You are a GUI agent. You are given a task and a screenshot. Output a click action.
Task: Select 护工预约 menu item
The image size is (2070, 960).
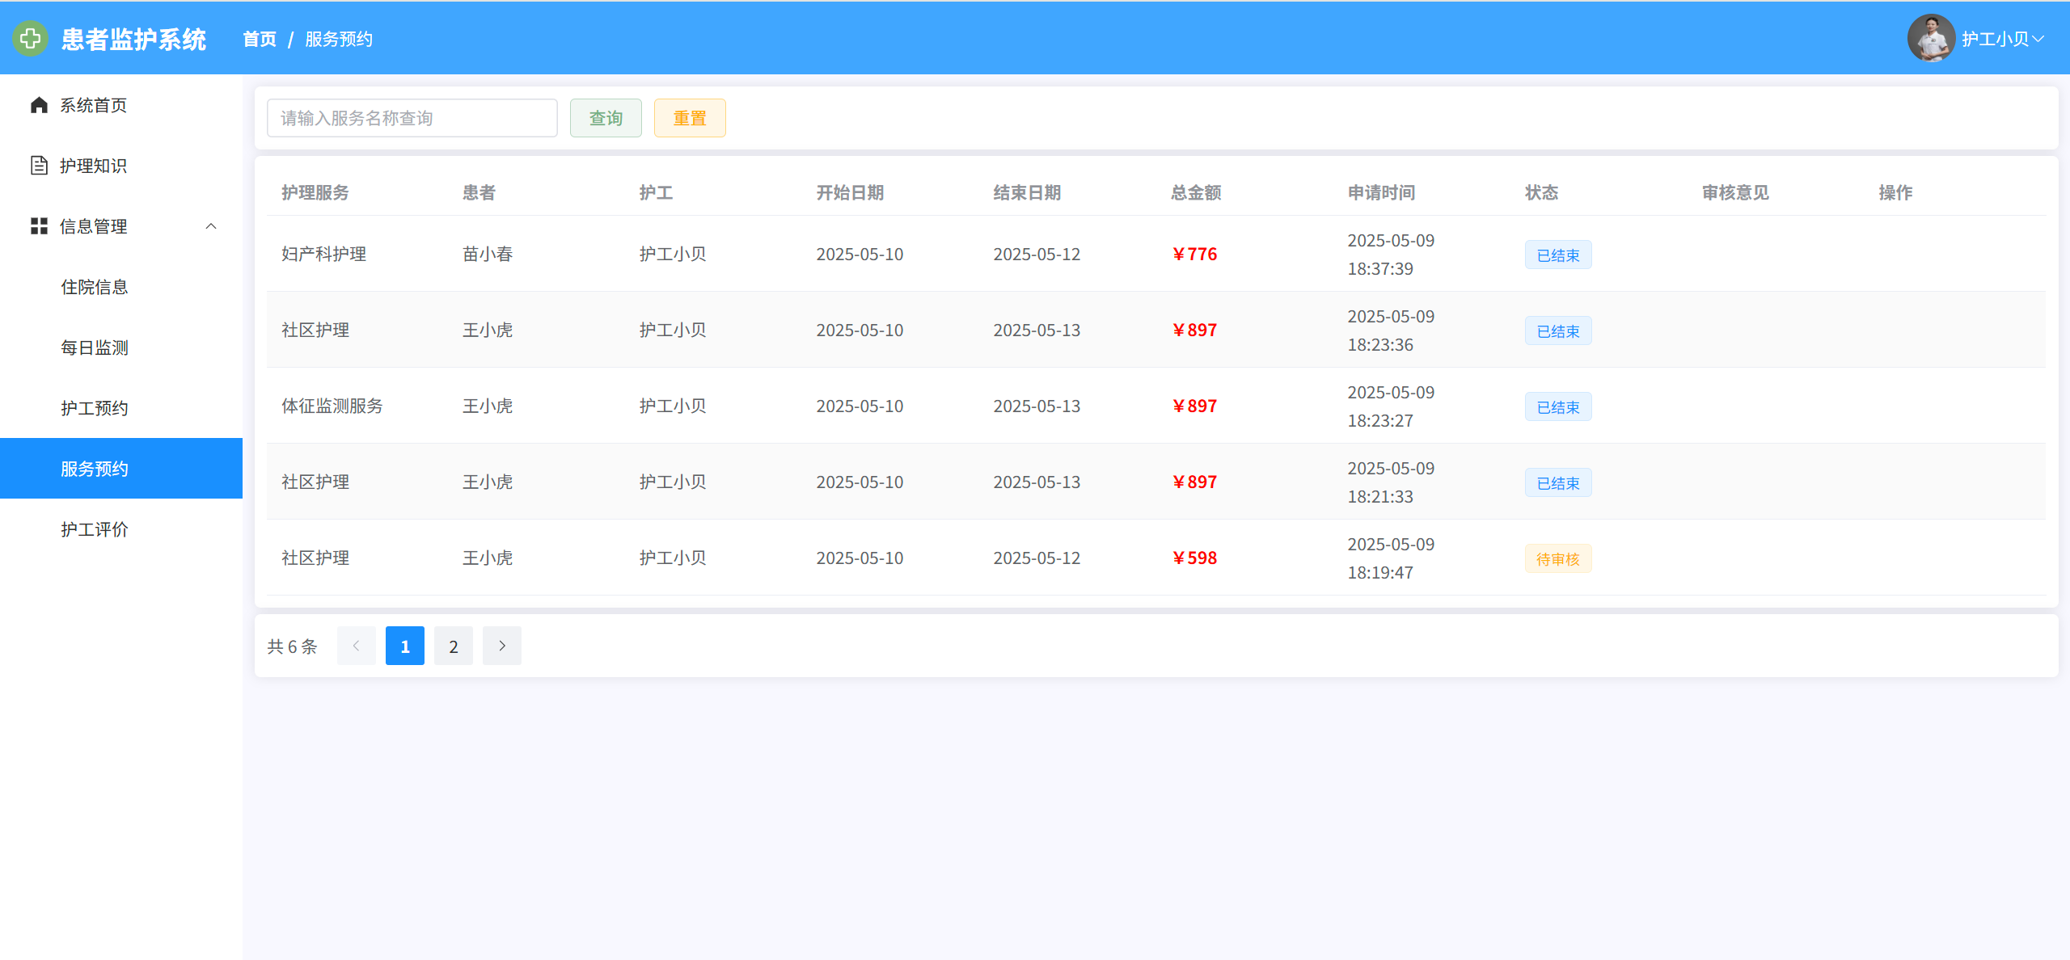click(95, 408)
